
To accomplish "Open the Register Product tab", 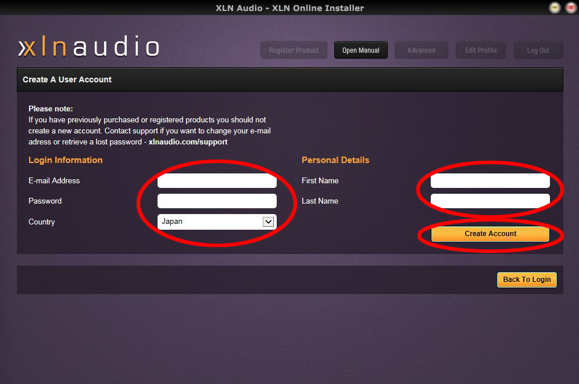I will tap(294, 50).
